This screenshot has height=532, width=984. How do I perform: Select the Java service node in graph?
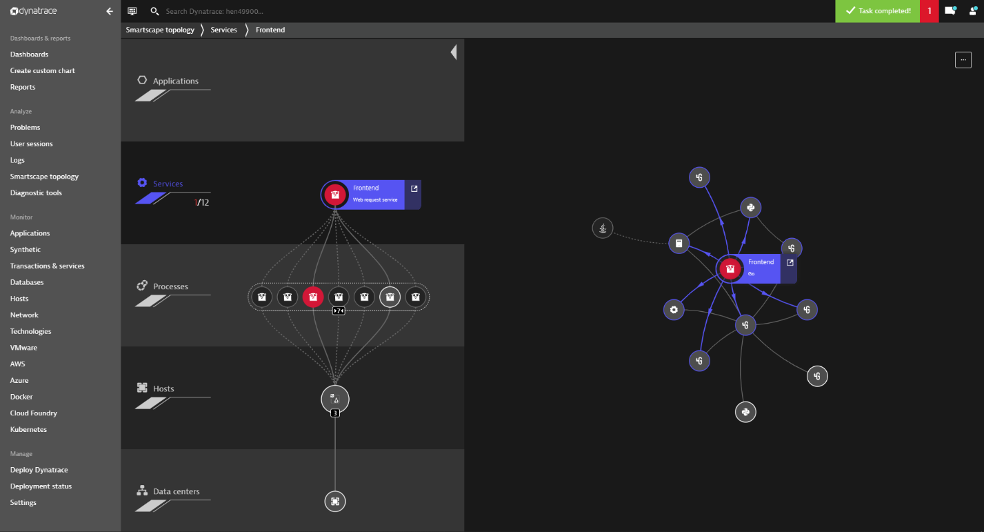(603, 228)
